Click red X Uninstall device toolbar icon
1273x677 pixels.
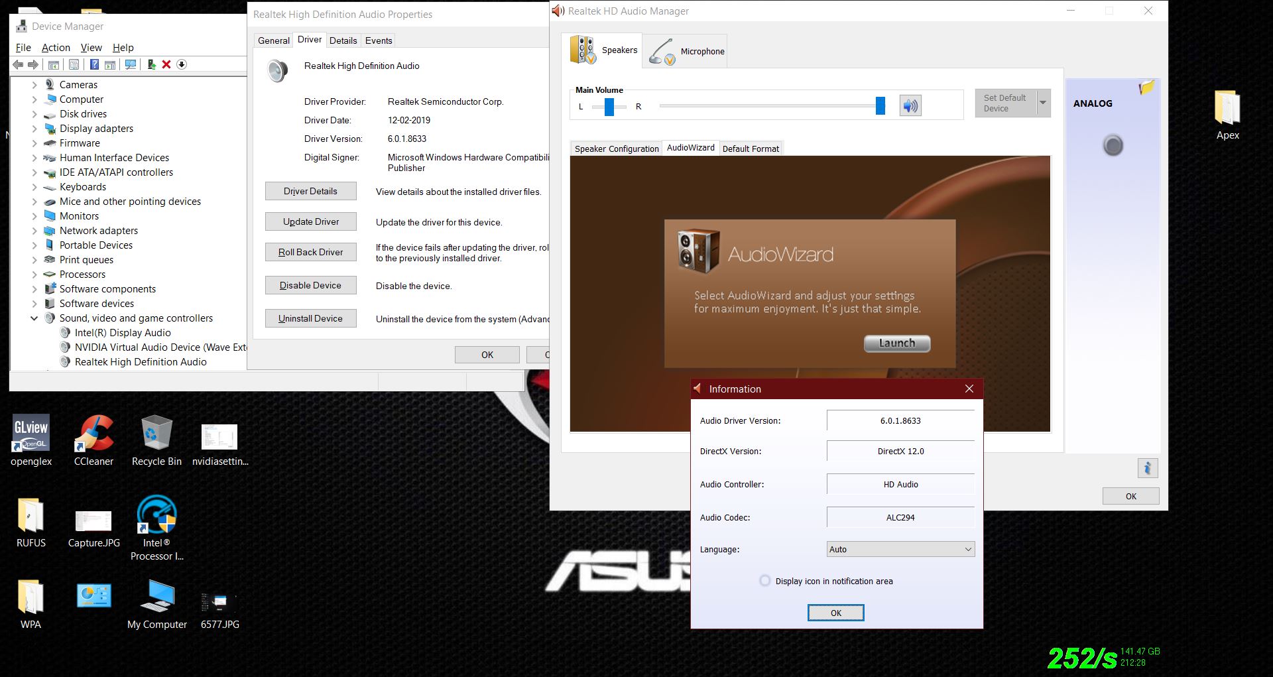[166, 64]
